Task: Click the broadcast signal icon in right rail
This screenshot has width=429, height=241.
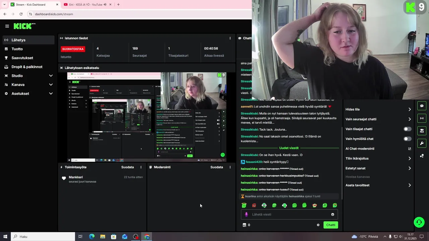Action: click(422, 118)
